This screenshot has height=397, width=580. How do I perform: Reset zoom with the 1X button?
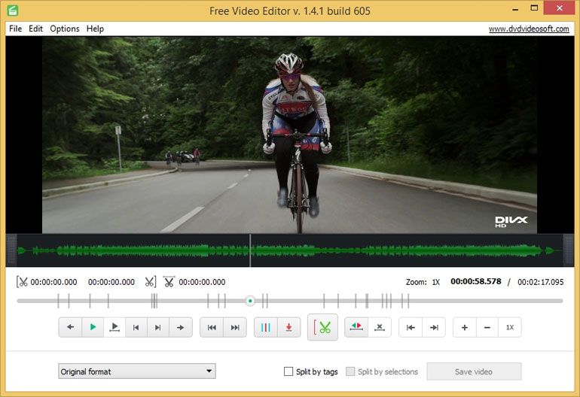coord(510,327)
